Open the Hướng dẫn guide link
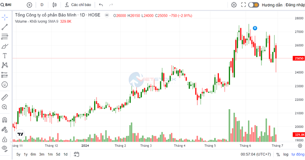 (x=272, y=5)
